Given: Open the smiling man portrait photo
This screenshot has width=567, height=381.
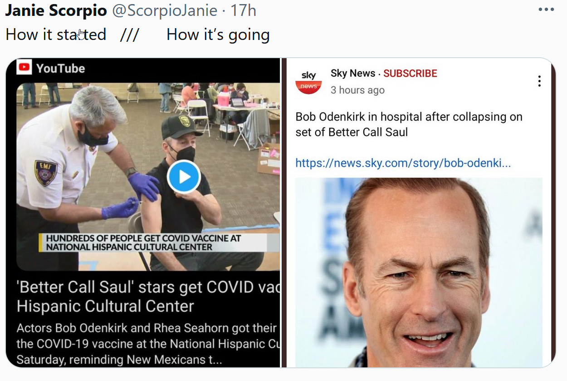Looking at the screenshot, I should [x=419, y=272].
